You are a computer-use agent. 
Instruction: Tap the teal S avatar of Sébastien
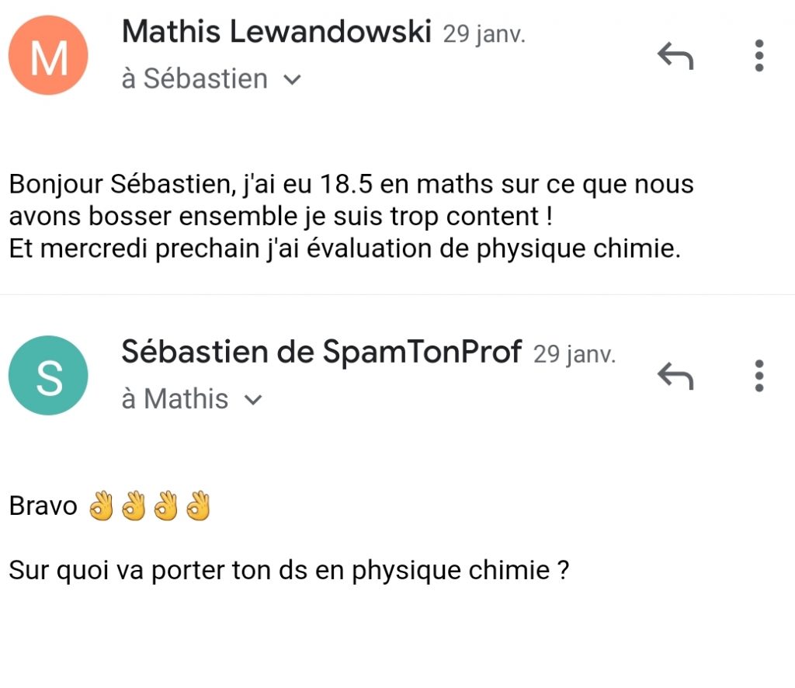(x=48, y=376)
